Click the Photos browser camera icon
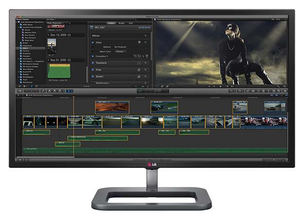This screenshot has width=305, height=221. click(253, 91)
